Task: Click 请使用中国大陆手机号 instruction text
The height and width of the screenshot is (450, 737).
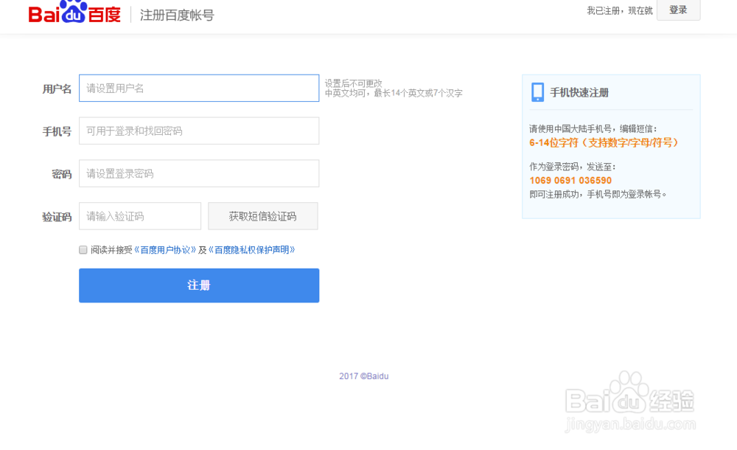Action: point(593,128)
